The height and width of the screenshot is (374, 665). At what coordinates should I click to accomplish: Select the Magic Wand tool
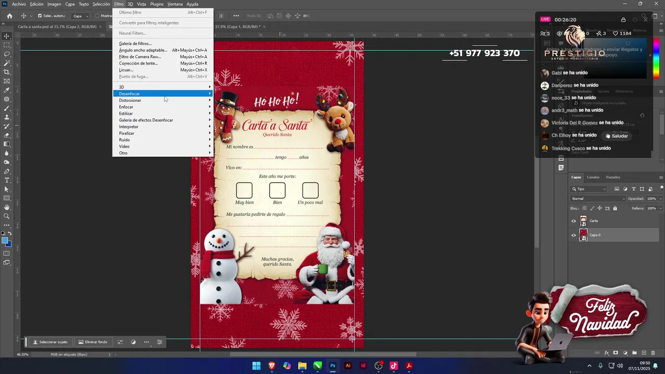tap(7, 63)
